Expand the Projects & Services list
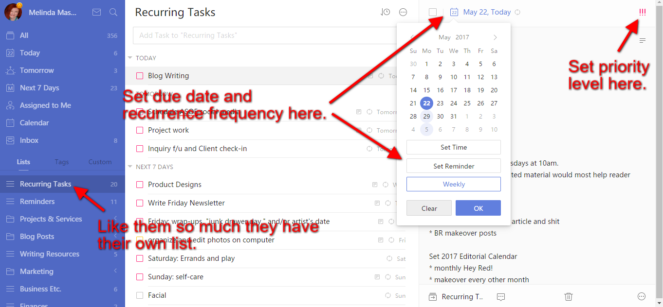This screenshot has height=307, width=663. 116,219
